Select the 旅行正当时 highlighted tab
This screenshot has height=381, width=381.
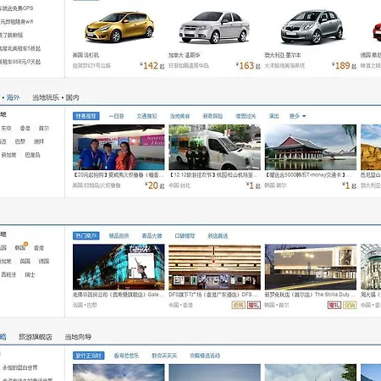click(x=89, y=356)
